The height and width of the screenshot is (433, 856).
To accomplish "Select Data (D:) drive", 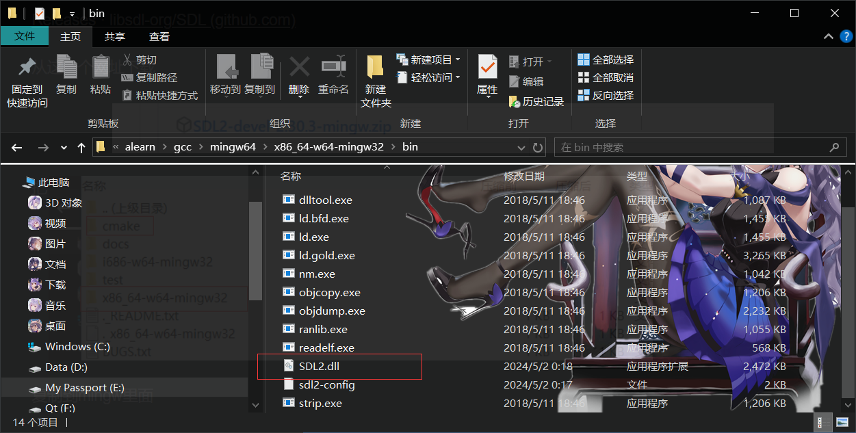I will [66, 367].
